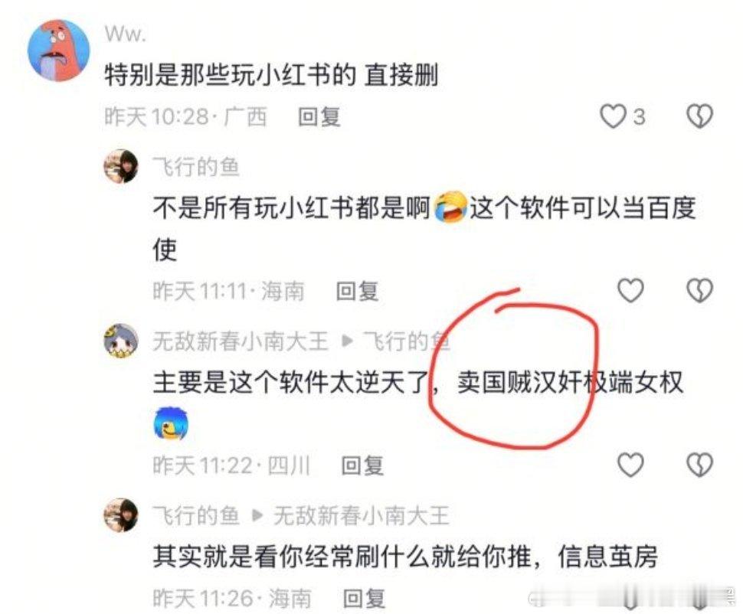
Task: Open 飞行的鱼's avatar on the 11:11 comment
Action: (x=121, y=166)
